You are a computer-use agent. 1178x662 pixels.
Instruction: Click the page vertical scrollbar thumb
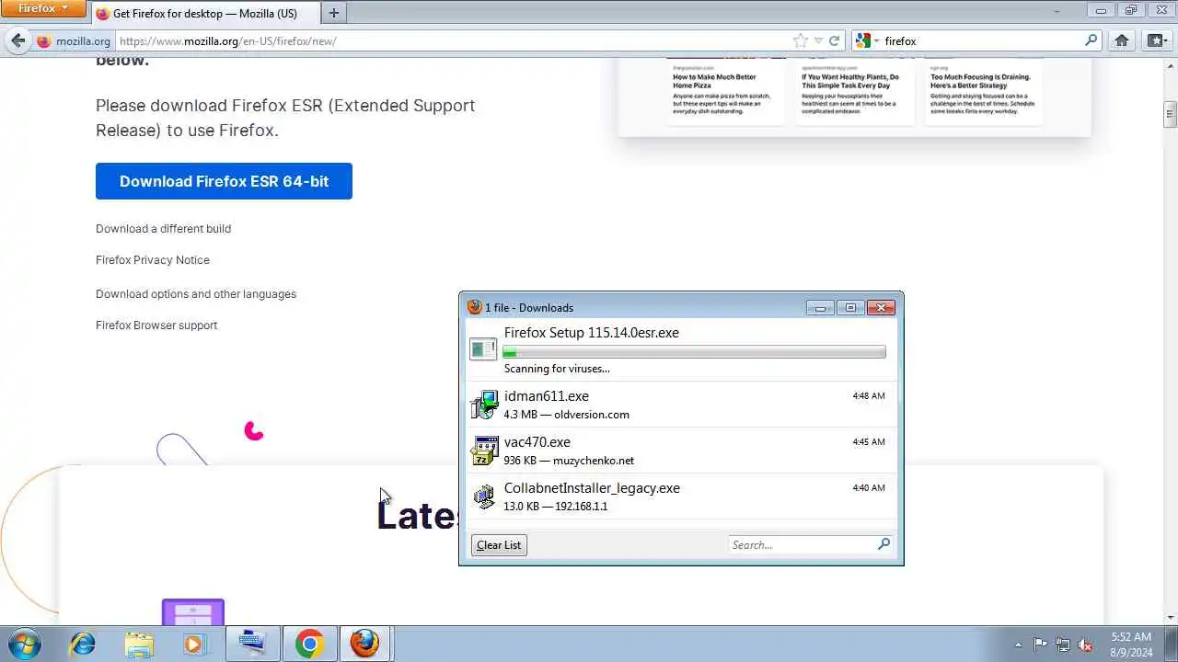pyautogui.click(x=1171, y=114)
